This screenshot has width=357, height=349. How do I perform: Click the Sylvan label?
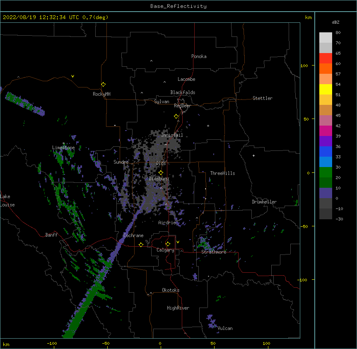(162, 102)
